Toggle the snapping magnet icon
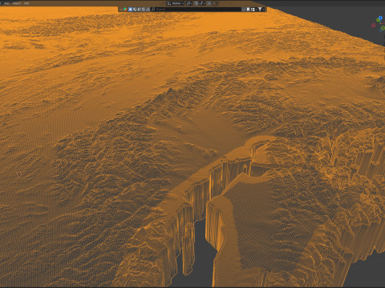Image resolution: width=385 pixels, height=288 pixels. (197, 3)
